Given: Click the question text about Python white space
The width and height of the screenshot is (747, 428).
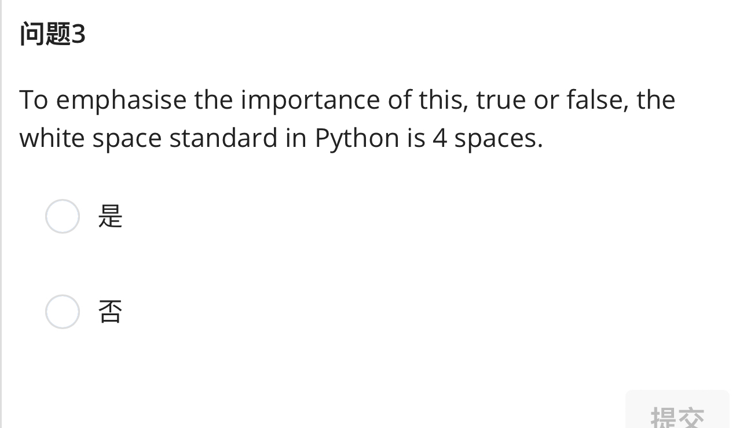Looking at the screenshot, I should point(346,118).
